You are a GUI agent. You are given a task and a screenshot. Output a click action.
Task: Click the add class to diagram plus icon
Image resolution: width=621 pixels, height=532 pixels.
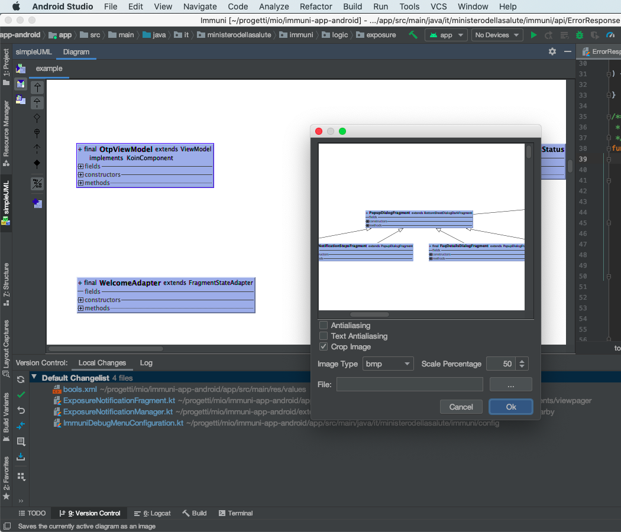(x=37, y=203)
